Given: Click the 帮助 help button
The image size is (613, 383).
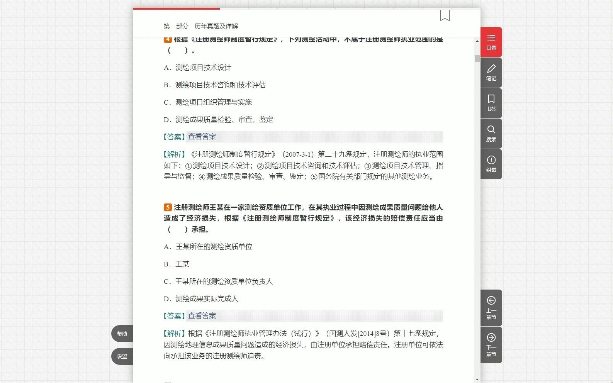Looking at the screenshot, I should [x=122, y=334].
